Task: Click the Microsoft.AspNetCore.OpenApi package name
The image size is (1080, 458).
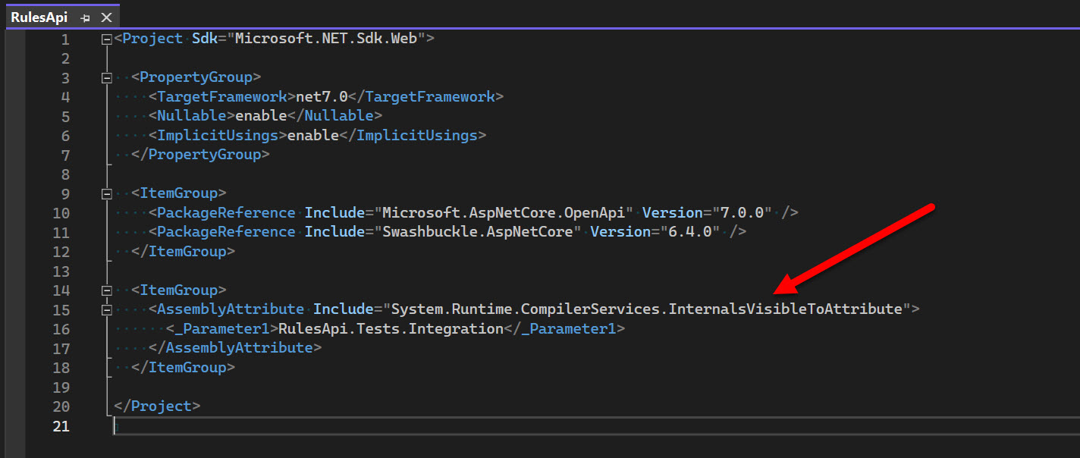Action: (503, 213)
